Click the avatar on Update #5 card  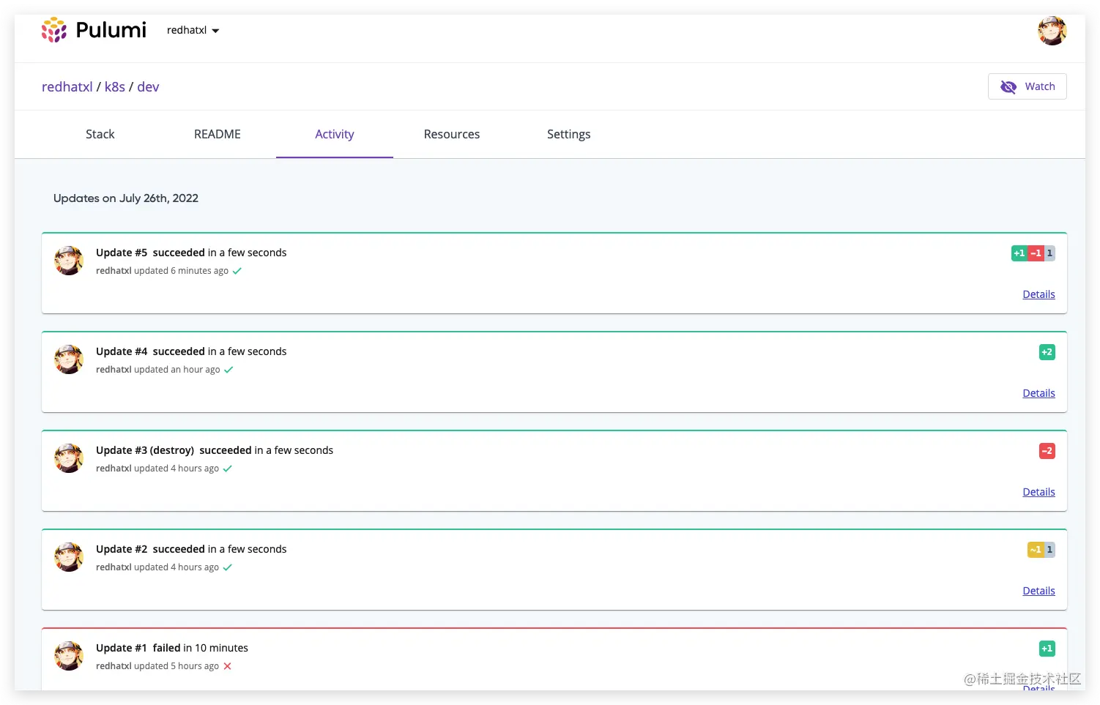pyautogui.click(x=69, y=261)
